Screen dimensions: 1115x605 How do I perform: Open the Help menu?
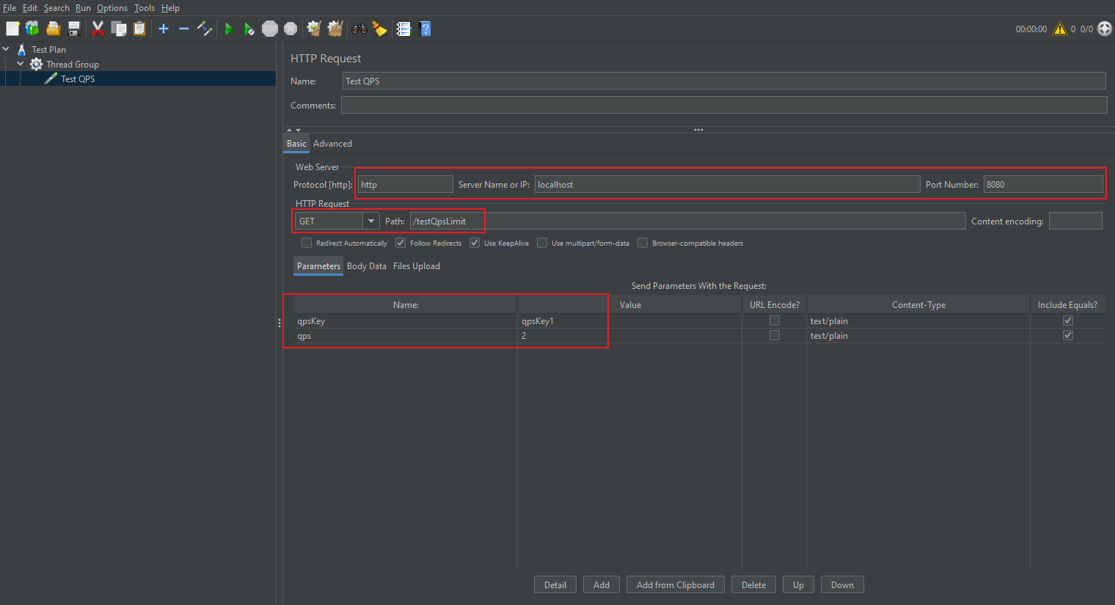[x=170, y=8]
